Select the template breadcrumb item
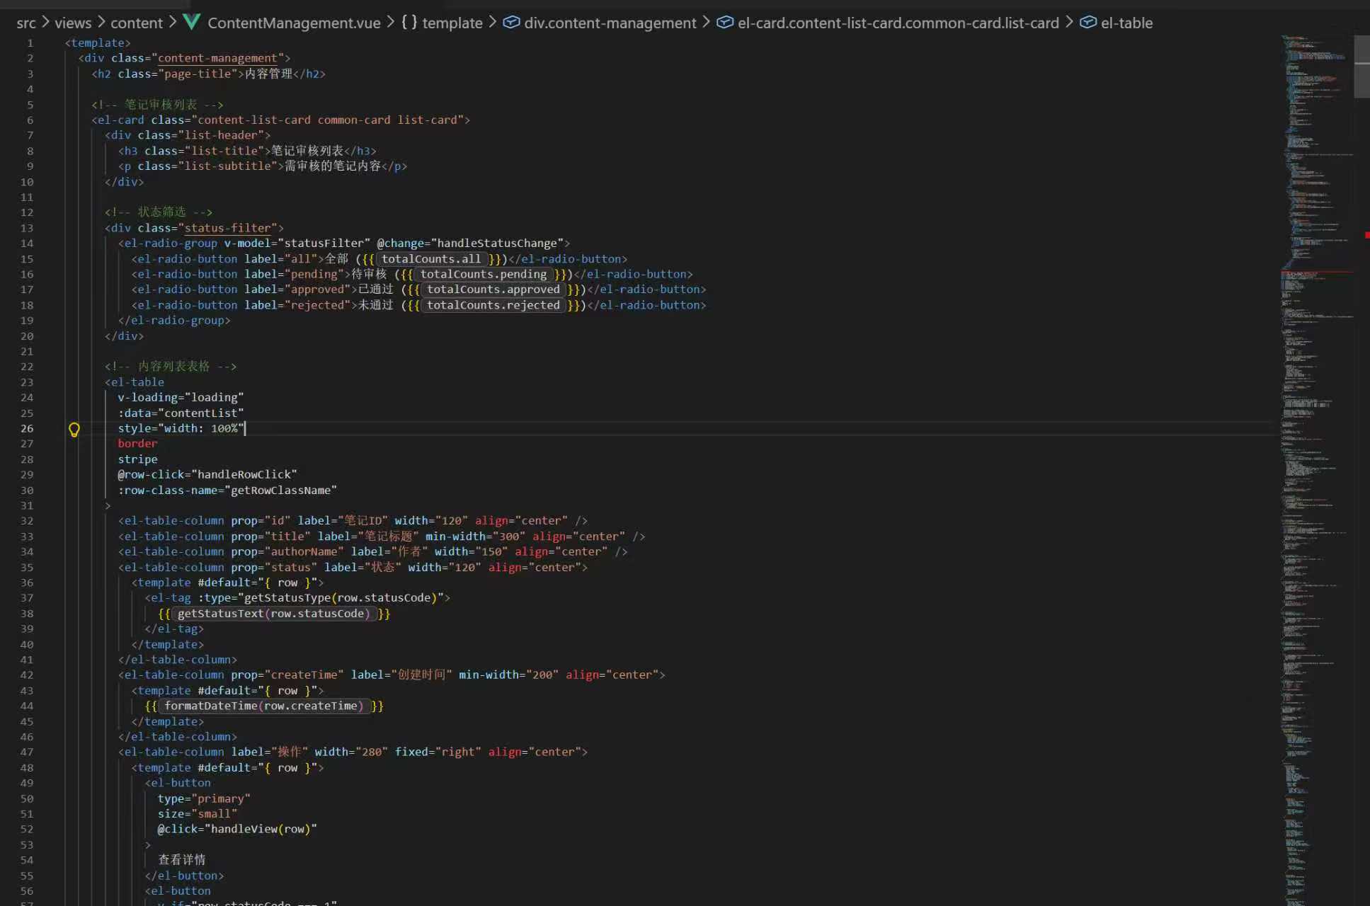1370x906 pixels. pos(452,23)
